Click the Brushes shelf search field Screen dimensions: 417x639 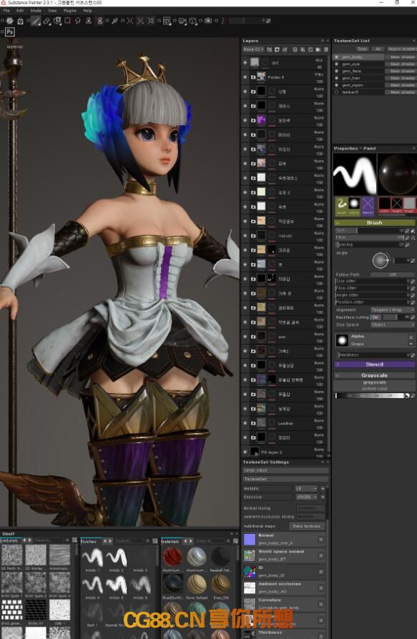tap(129, 541)
